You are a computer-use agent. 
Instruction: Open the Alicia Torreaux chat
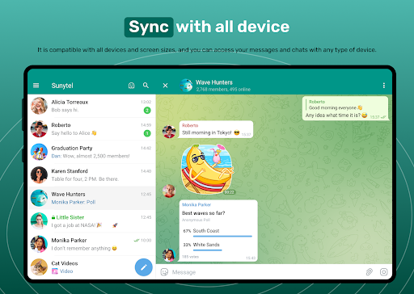coord(91,106)
